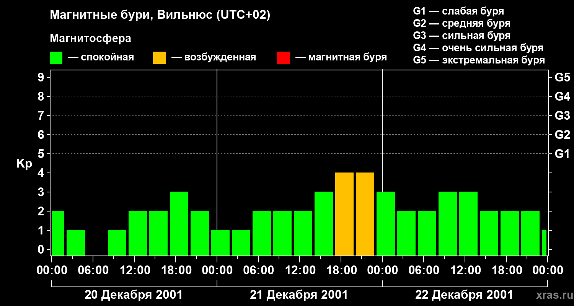Select the 'G2 — средняя буря' line
This screenshot has width=574, height=306.
(x=461, y=23)
